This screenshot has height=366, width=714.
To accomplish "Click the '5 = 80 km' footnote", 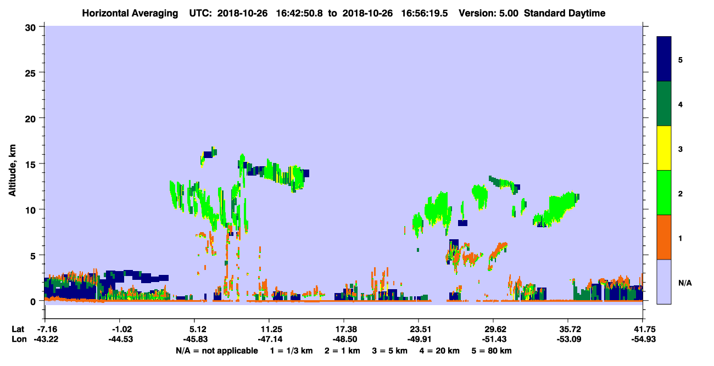I will pos(492,351).
